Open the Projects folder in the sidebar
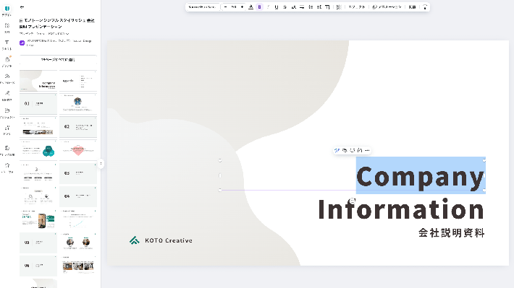 point(7,113)
